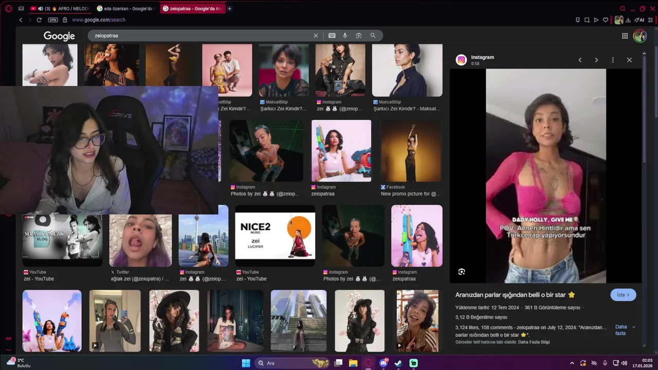
Task: Show next image in the preview panel
Action: click(x=596, y=60)
